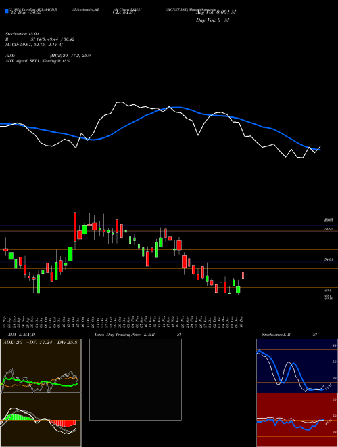
Task: Click the 'Stochastics & R' panel title
Action: pyautogui.click(x=276, y=335)
